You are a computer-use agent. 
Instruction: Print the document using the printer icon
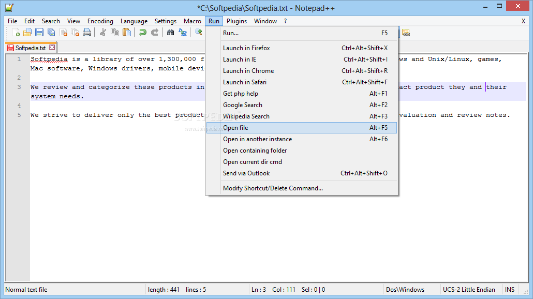[x=87, y=33]
